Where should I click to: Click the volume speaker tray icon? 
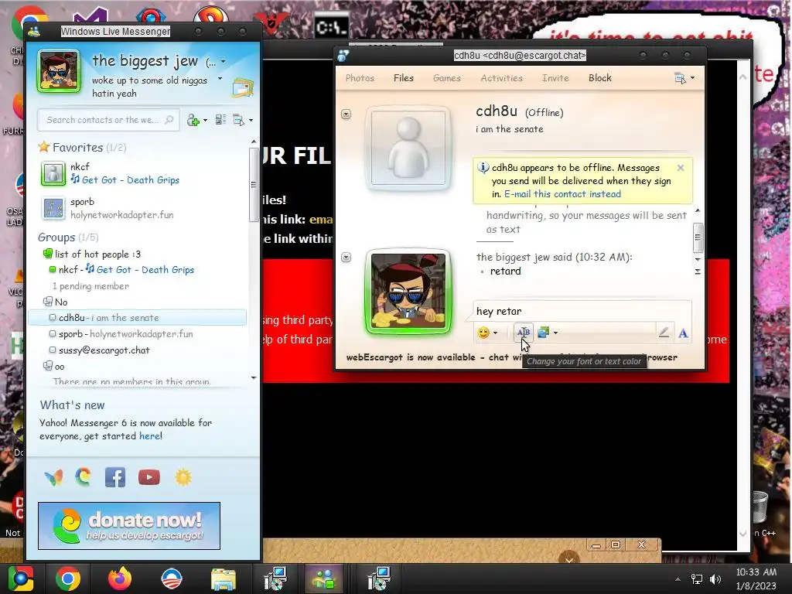(x=715, y=579)
